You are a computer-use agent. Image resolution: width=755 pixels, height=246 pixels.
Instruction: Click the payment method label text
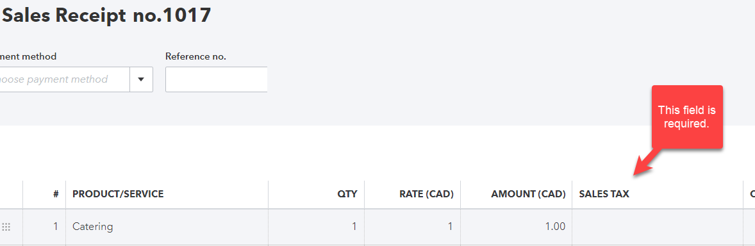28,56
